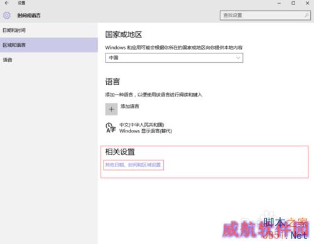Minimize the settings window
Image resolution: width=314 pixels, height=244 pixels.
pos(279,3)
